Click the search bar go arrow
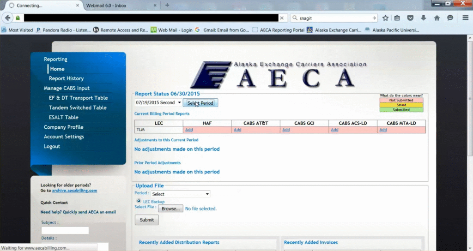The image size is (473, 251). (x=374, y=18)
